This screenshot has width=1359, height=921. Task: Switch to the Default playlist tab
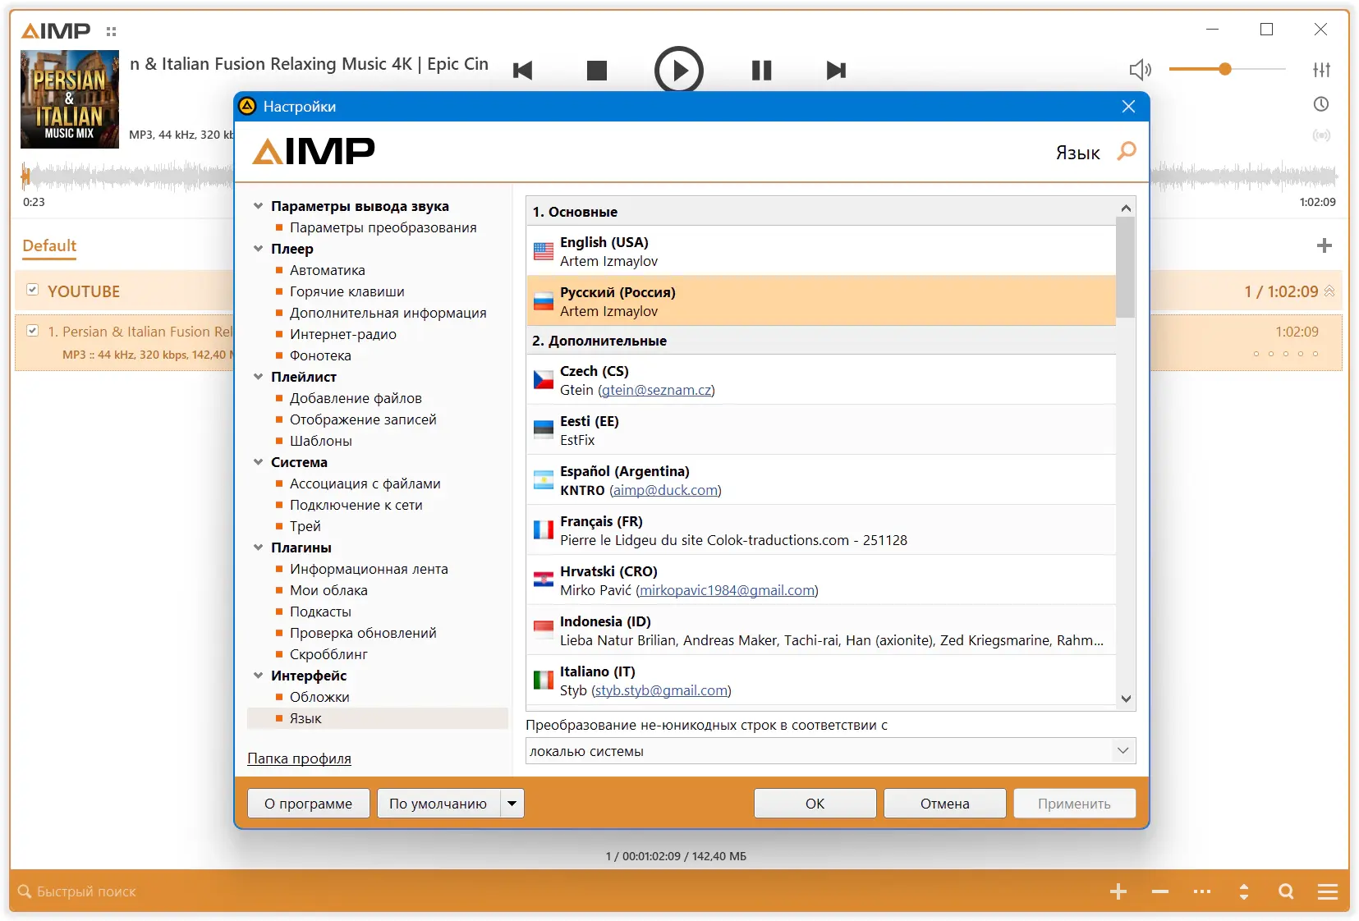(x=49, y=245)
